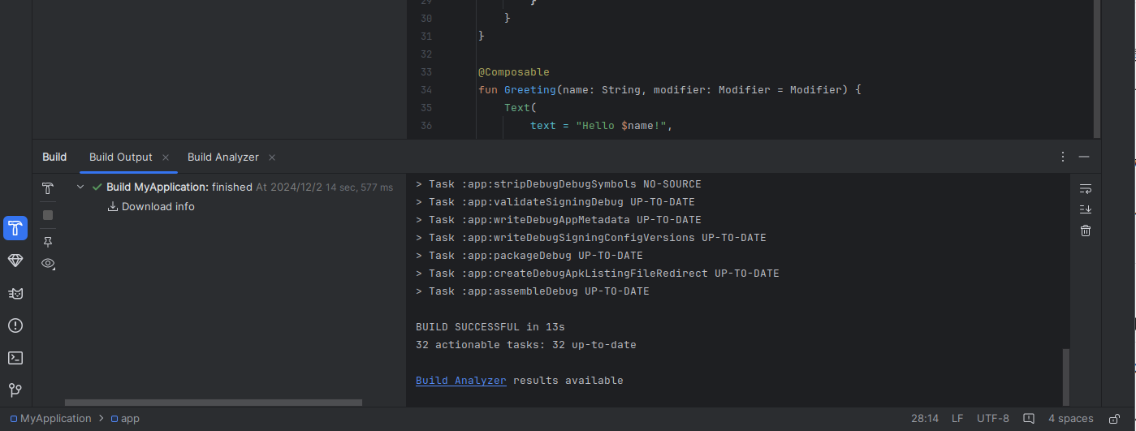
Task: Switch to the Build Output tab
Action: tap(121, 157)
